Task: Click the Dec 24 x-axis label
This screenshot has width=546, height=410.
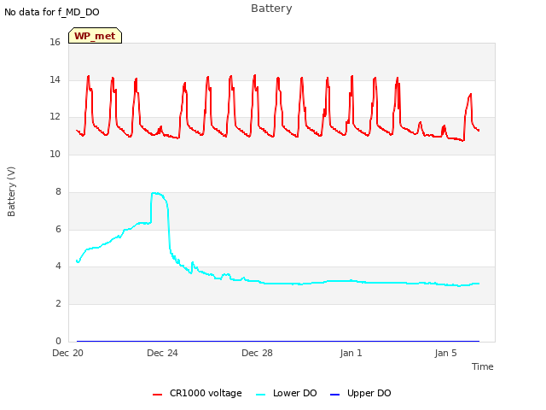Action: pos(162,353)
